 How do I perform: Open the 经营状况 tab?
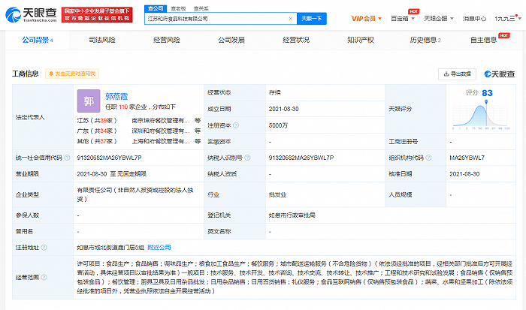296,40
